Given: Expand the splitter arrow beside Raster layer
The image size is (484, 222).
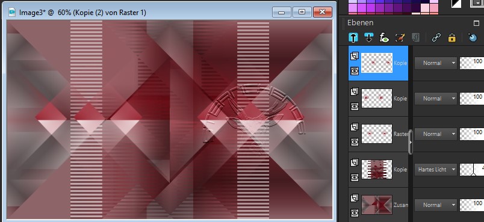Looking at the screenshot, I should (x=411, y=142).
